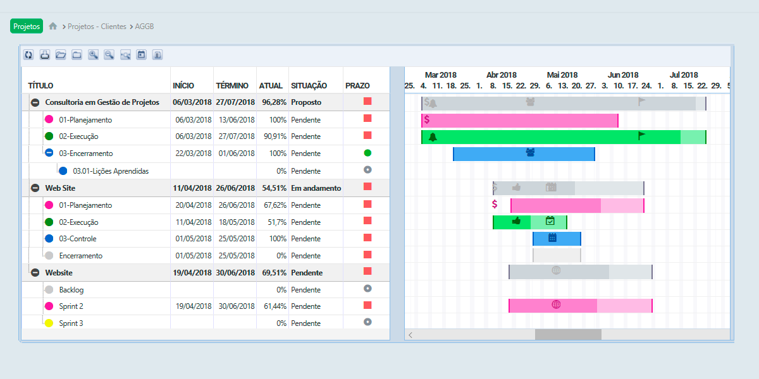
Task: Collapse the Consultoria em Gestão de Projetos group
Action: [x=35, y=102]
